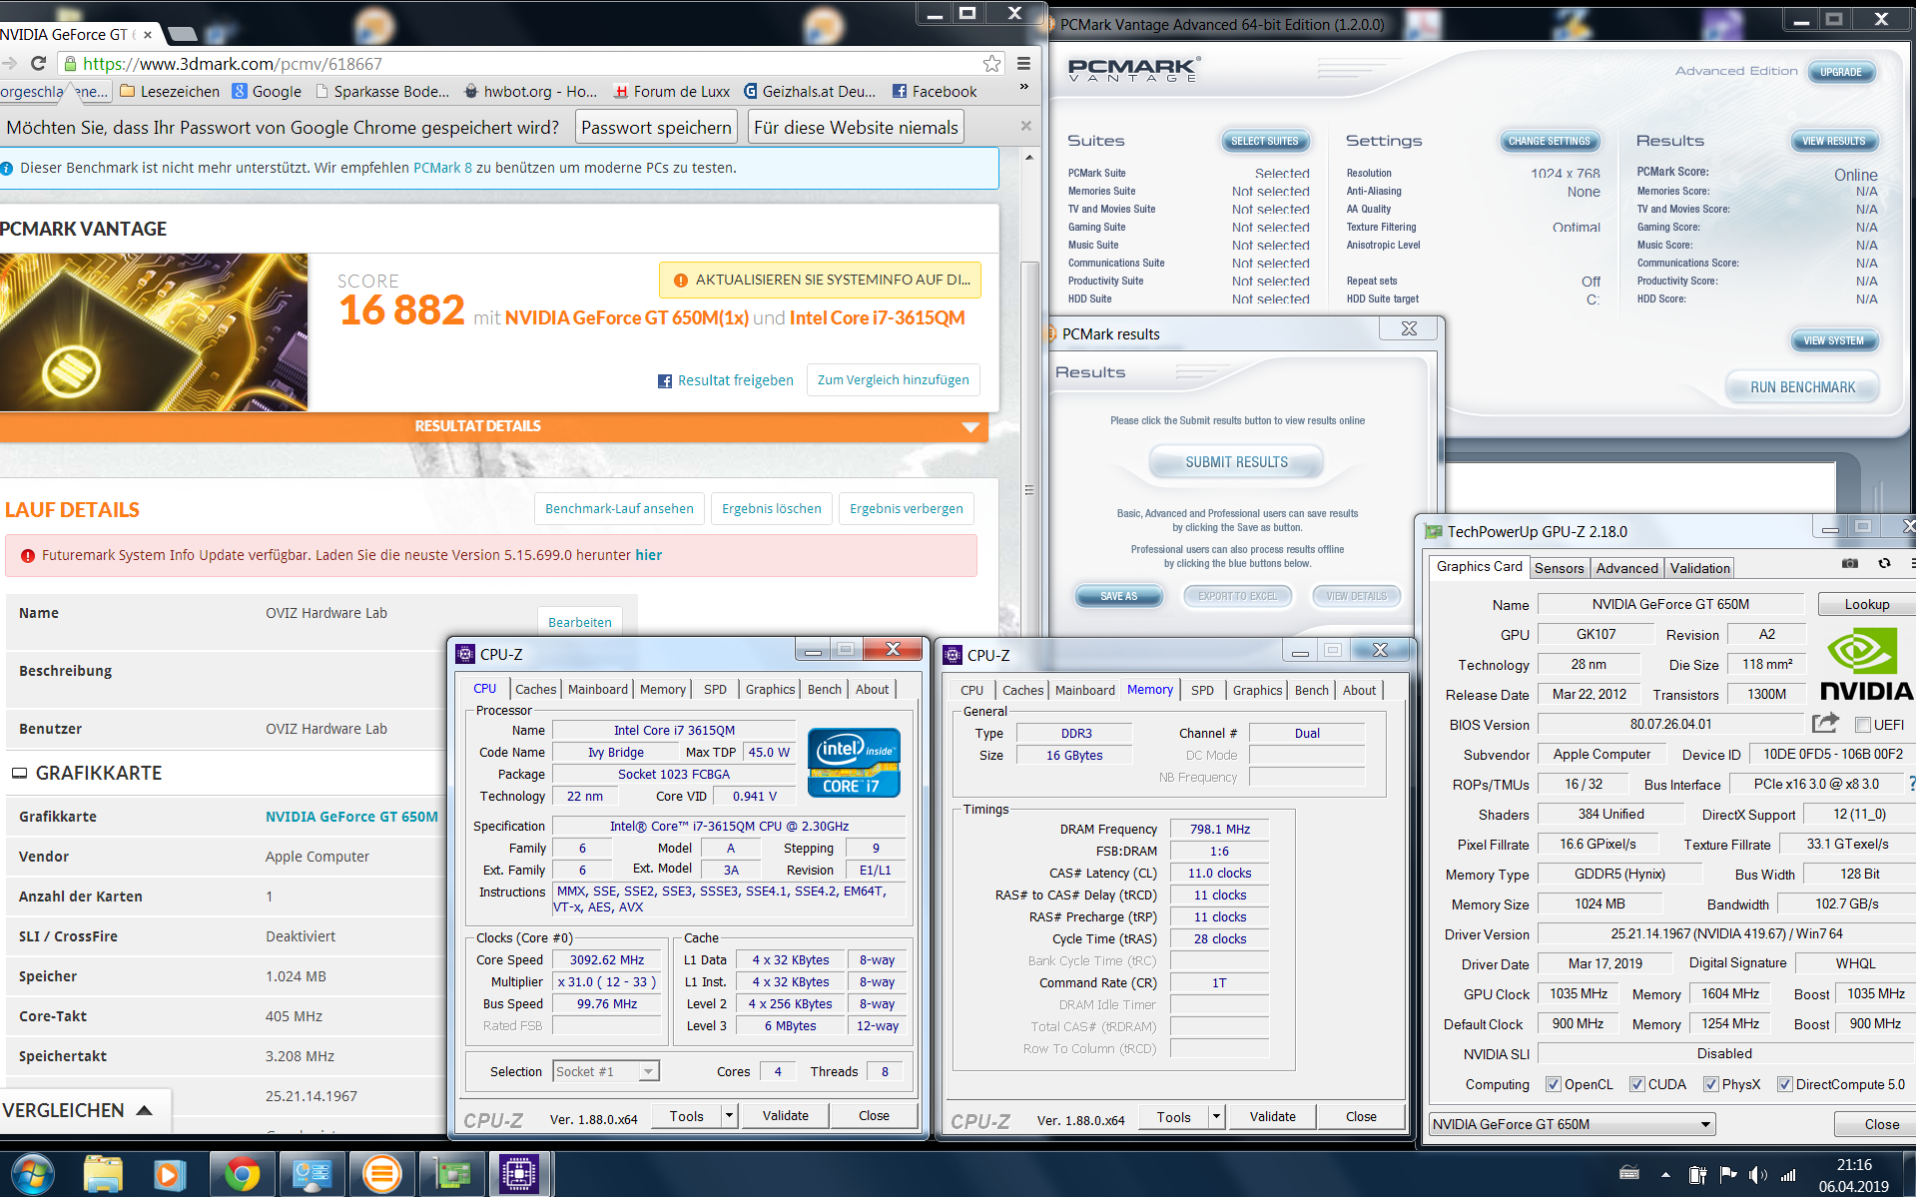Toggle the CUDA checkbox
This screenshot has width=1916, height=1197.
(1636, 1084)
